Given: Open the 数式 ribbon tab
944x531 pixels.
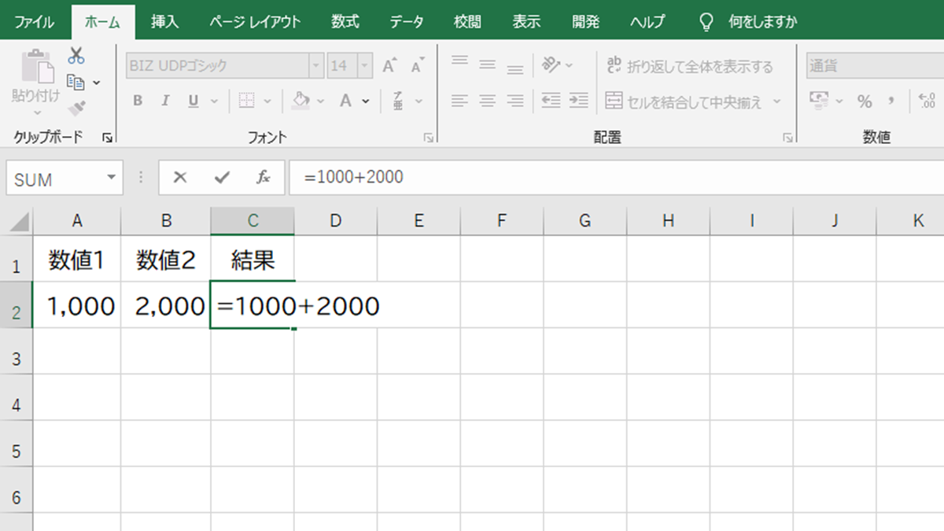Looking at the screenshot, I should point(344,22).
